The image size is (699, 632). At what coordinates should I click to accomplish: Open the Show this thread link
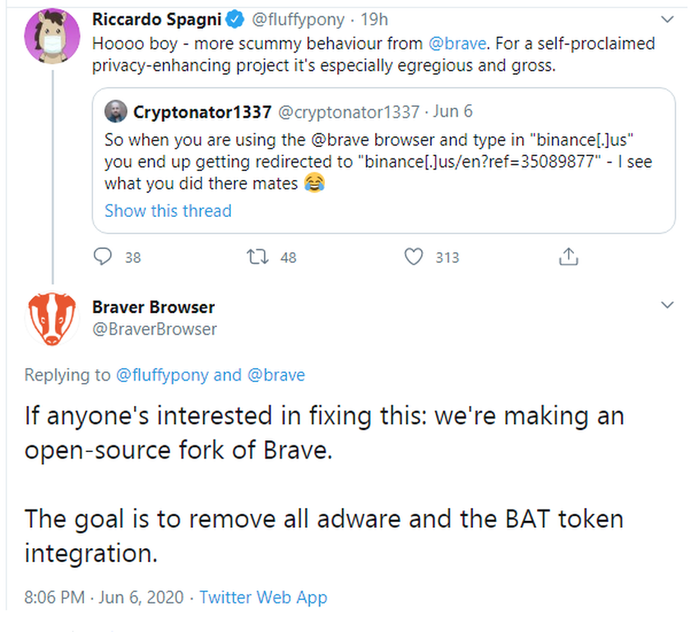click(x=168, y=211)
